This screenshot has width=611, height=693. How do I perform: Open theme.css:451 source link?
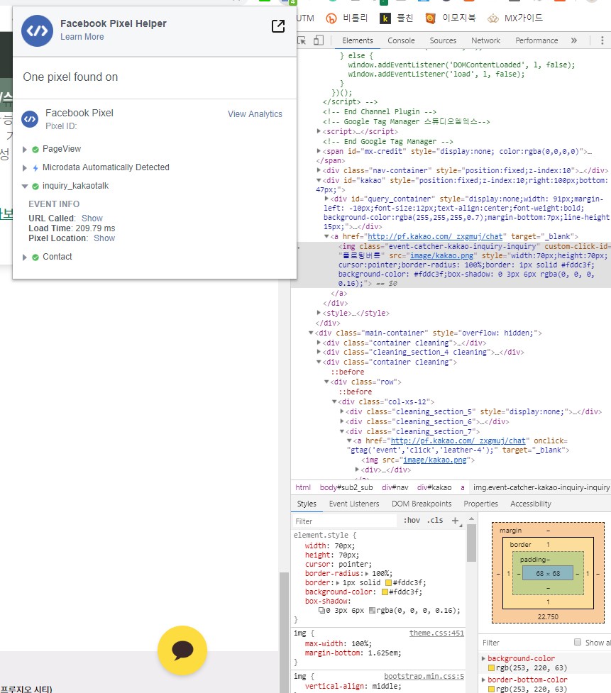[x=437, y=633]
